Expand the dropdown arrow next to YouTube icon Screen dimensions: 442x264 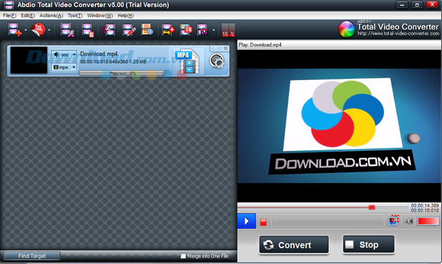pyautogui.click(x=49, y=30)
